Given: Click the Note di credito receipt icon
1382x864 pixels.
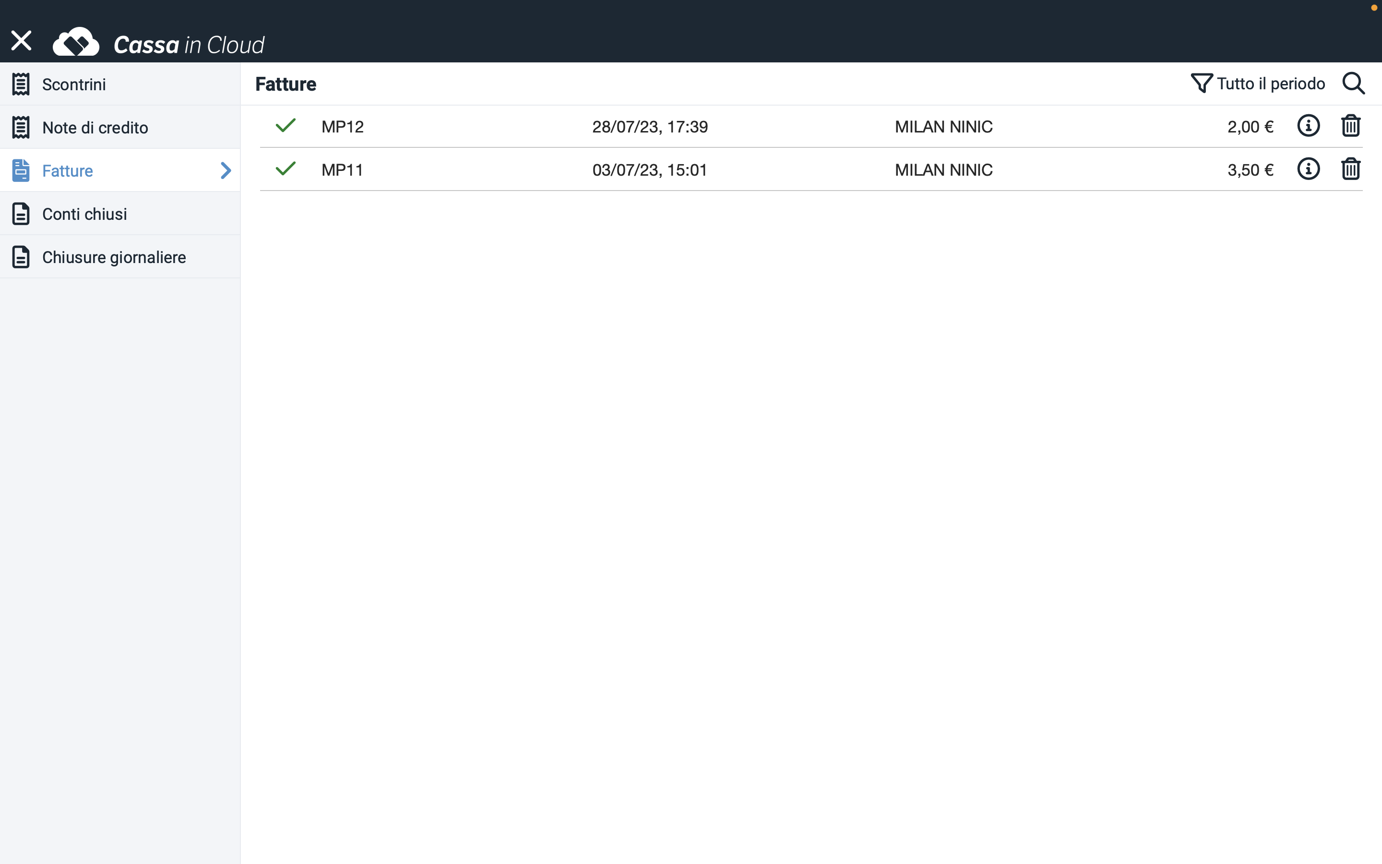Looking at the screenshot, I should (x=21, y=127).
